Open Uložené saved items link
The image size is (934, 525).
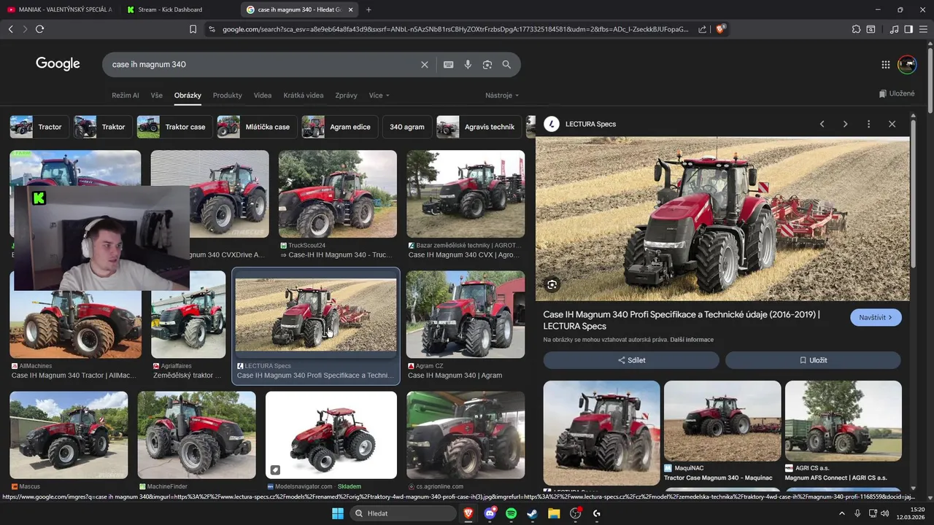(x=897, y=93)
